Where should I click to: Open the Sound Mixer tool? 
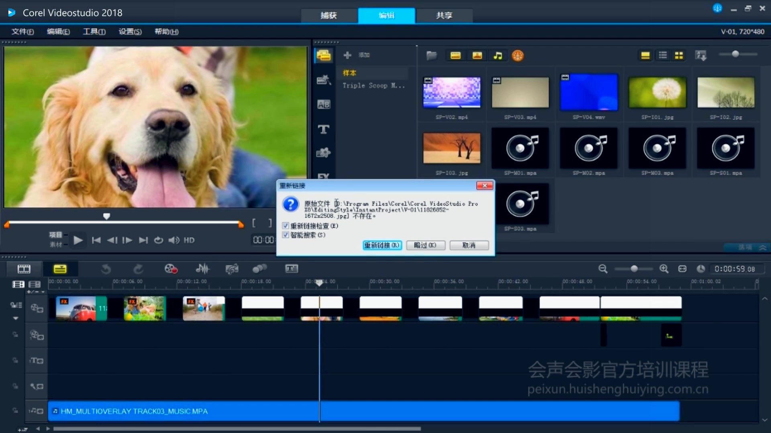[202, 269]
